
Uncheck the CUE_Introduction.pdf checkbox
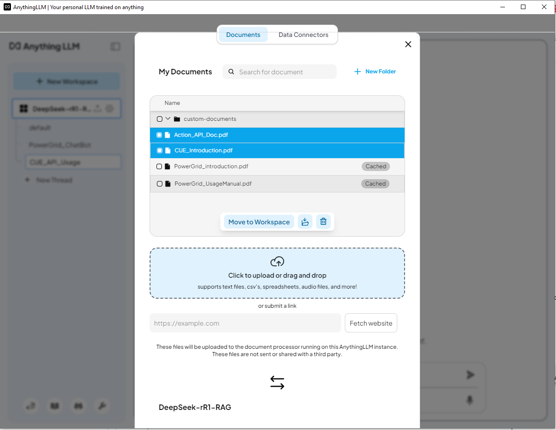[x=159, y=150]
